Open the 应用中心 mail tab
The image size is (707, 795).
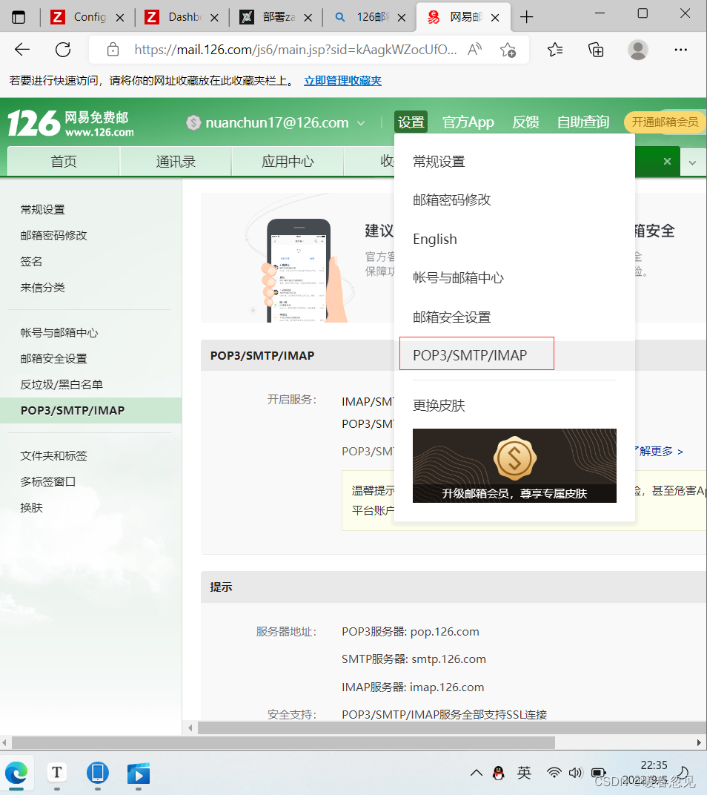[288, 162]
